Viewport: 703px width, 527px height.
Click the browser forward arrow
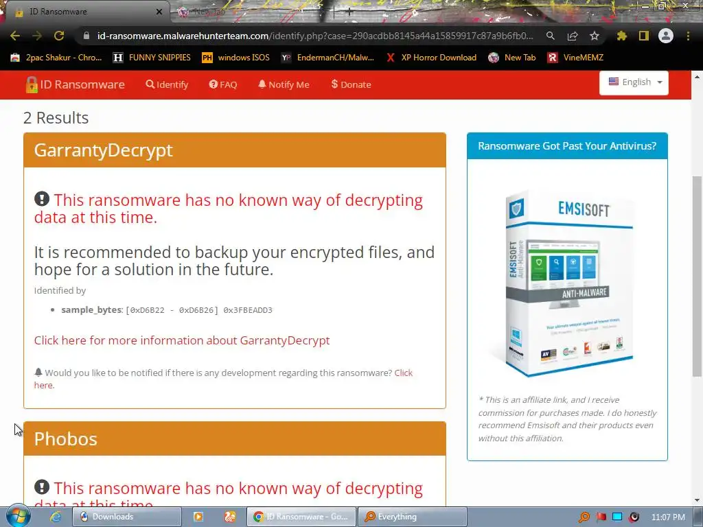pyautogui.click(x=37, y=36)
